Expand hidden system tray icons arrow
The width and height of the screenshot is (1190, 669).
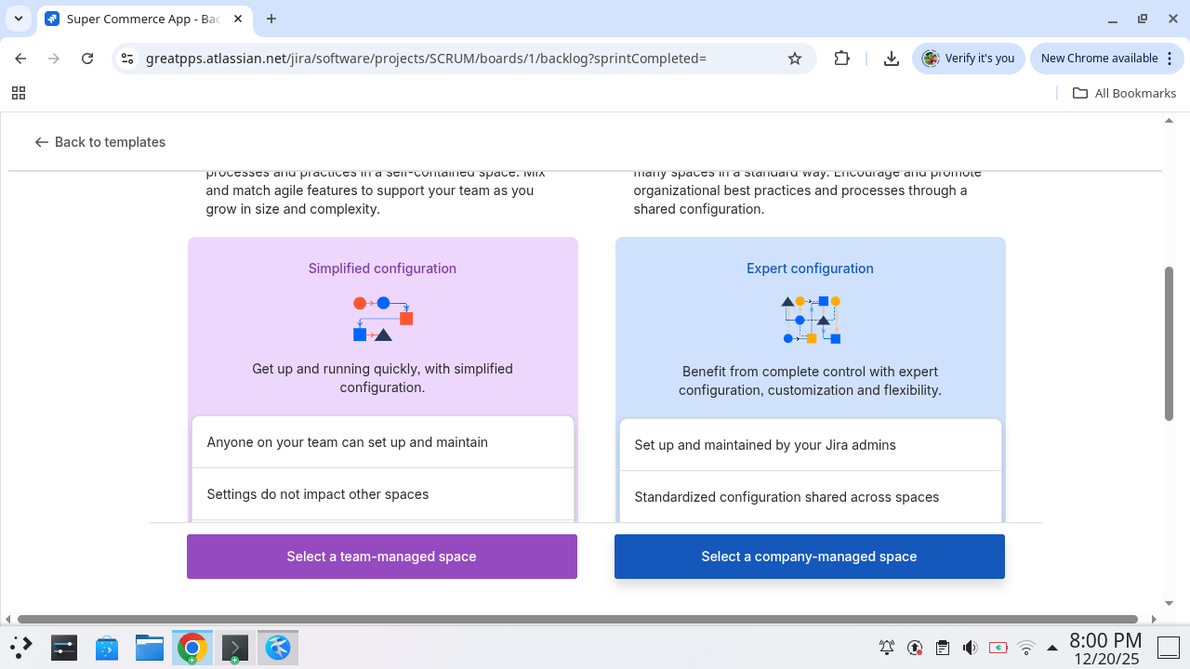[x=1052, y=648]
